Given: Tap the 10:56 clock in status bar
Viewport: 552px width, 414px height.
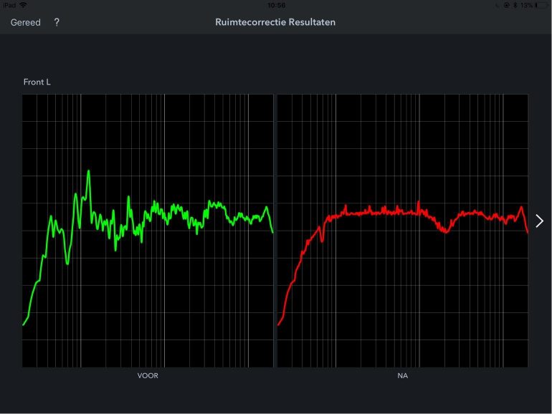Looking at the screenshot, I should 276,5.
